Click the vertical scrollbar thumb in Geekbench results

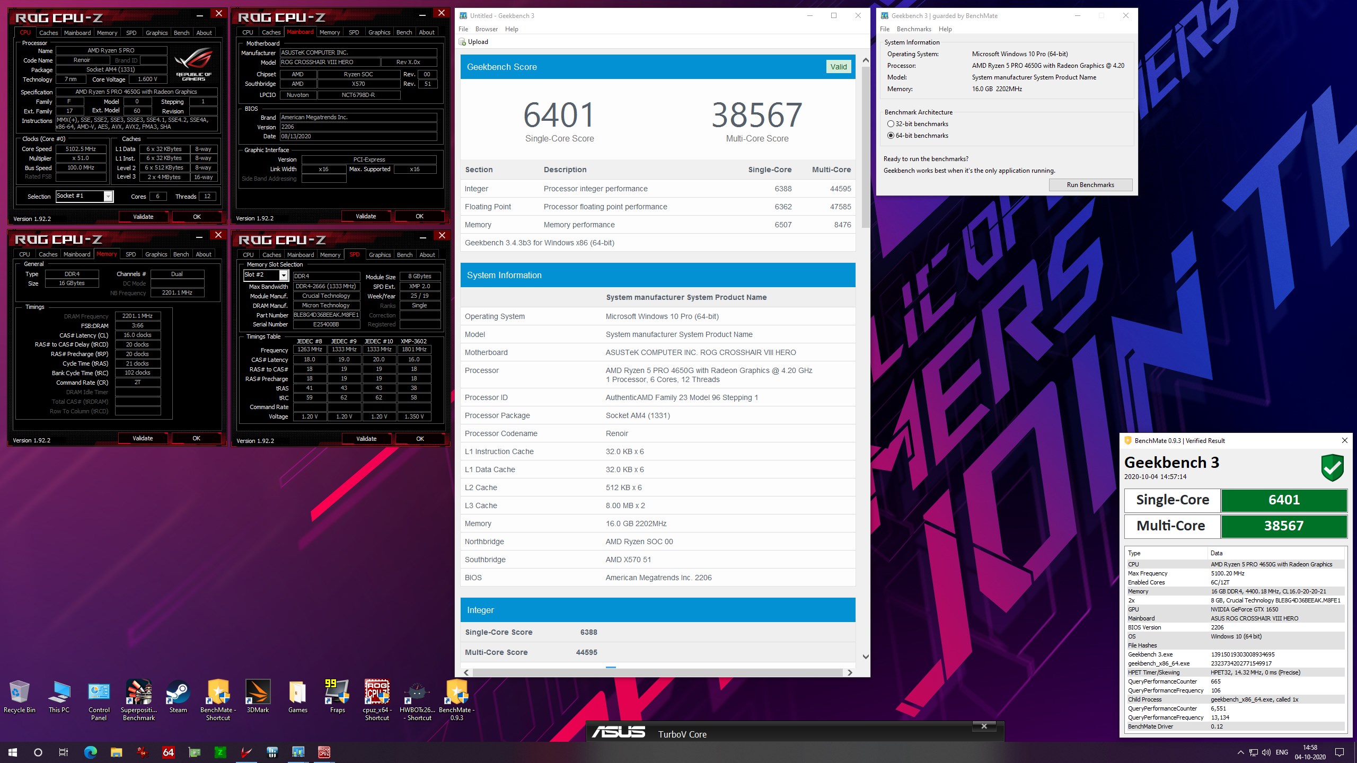pyautogui.click(x=866, y=147)
